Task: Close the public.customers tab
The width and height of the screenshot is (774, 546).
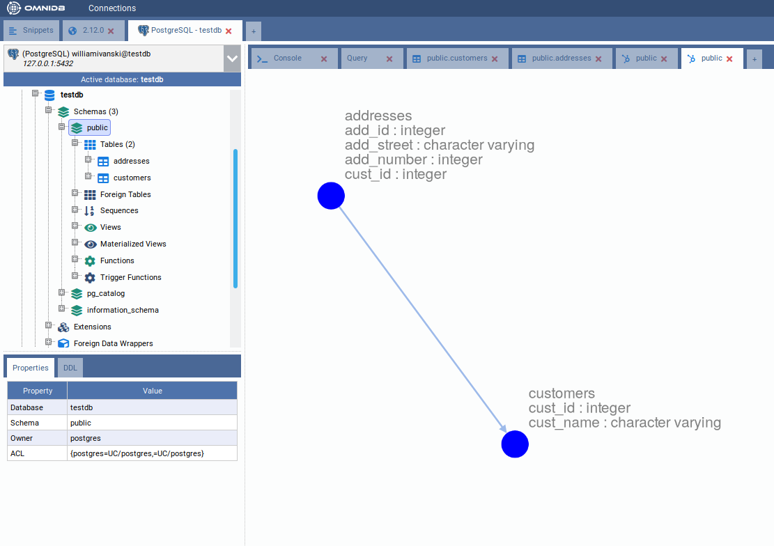Action: click(495, 59)
